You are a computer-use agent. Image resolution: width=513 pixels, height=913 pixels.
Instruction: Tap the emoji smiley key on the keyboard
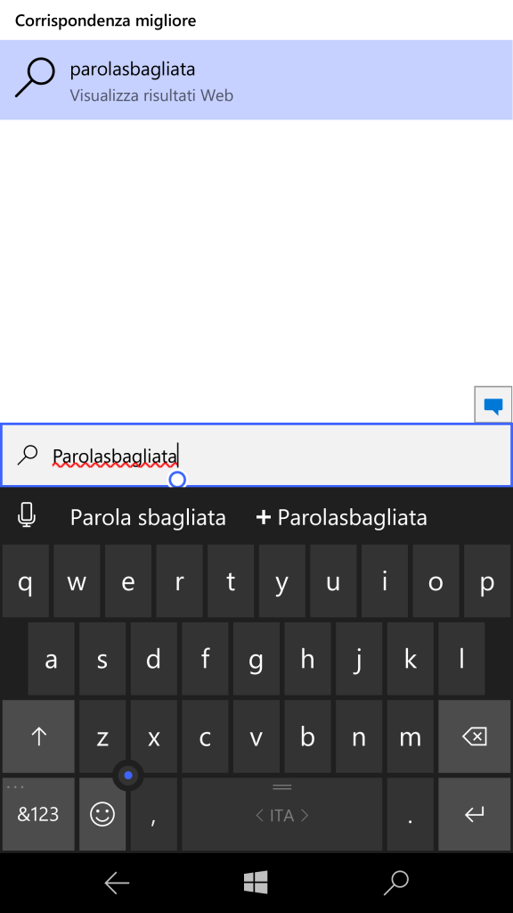pos(102,814)
